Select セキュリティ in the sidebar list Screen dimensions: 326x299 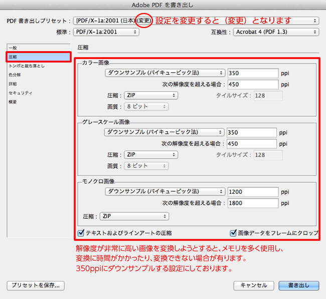39,93
